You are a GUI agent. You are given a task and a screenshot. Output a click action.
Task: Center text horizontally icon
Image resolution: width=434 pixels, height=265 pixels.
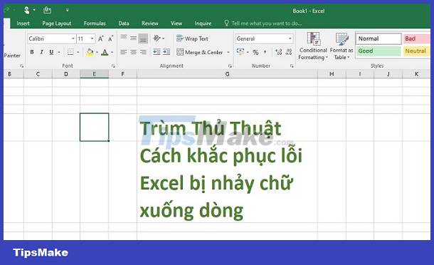pyautogui.click(x=134, y=52)
